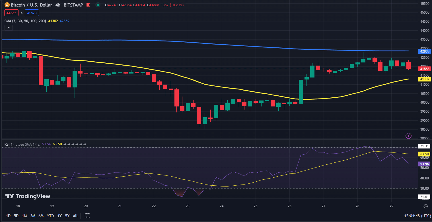This screenshot has width=432, height=222.
Task: Click the close value C41868 in header
Action: coord(153,5)
